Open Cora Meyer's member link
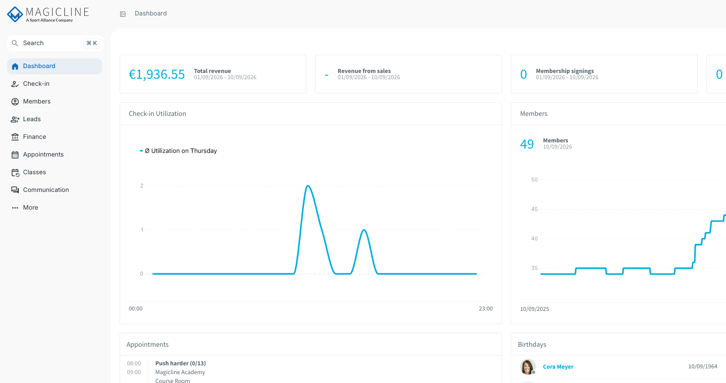This screenshot has height=383, width=726. (558, 367)
